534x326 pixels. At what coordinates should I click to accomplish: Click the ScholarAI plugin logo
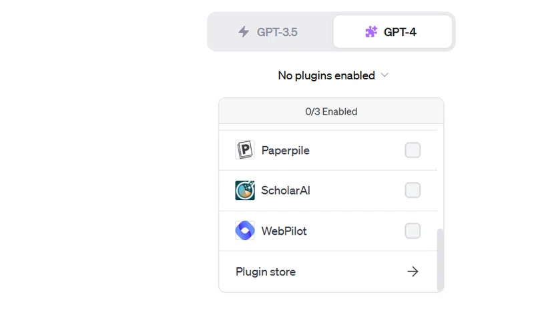pyautogui.click(x=245, y=190)
